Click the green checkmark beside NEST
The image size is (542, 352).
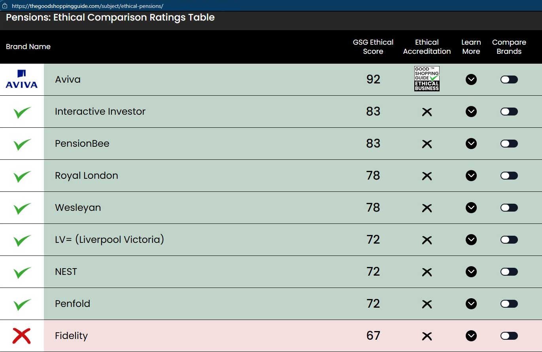click(22, 272)
